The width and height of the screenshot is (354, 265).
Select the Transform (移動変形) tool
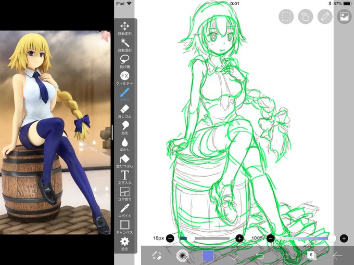[x=124, y=29]
